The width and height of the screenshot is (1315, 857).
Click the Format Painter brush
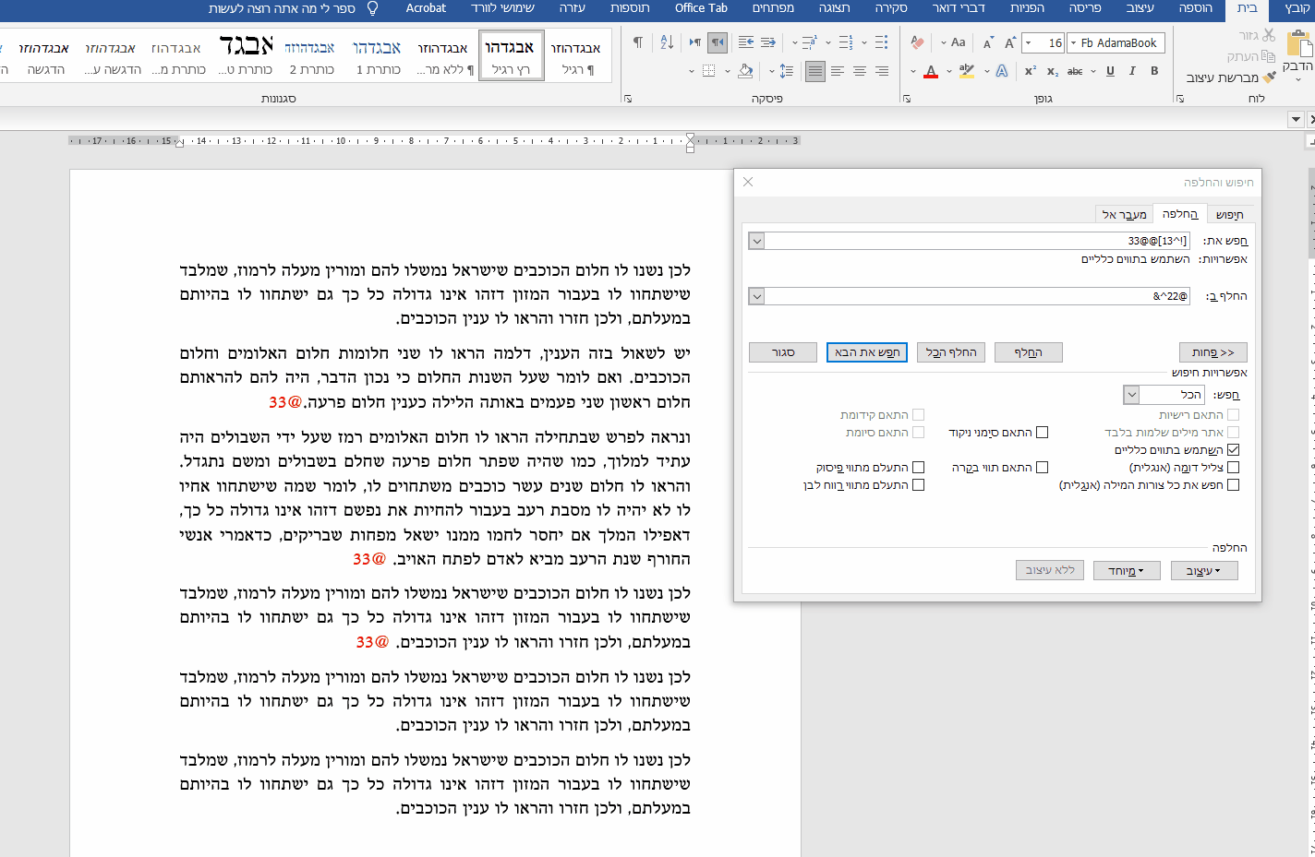(x=1270, y=77)
